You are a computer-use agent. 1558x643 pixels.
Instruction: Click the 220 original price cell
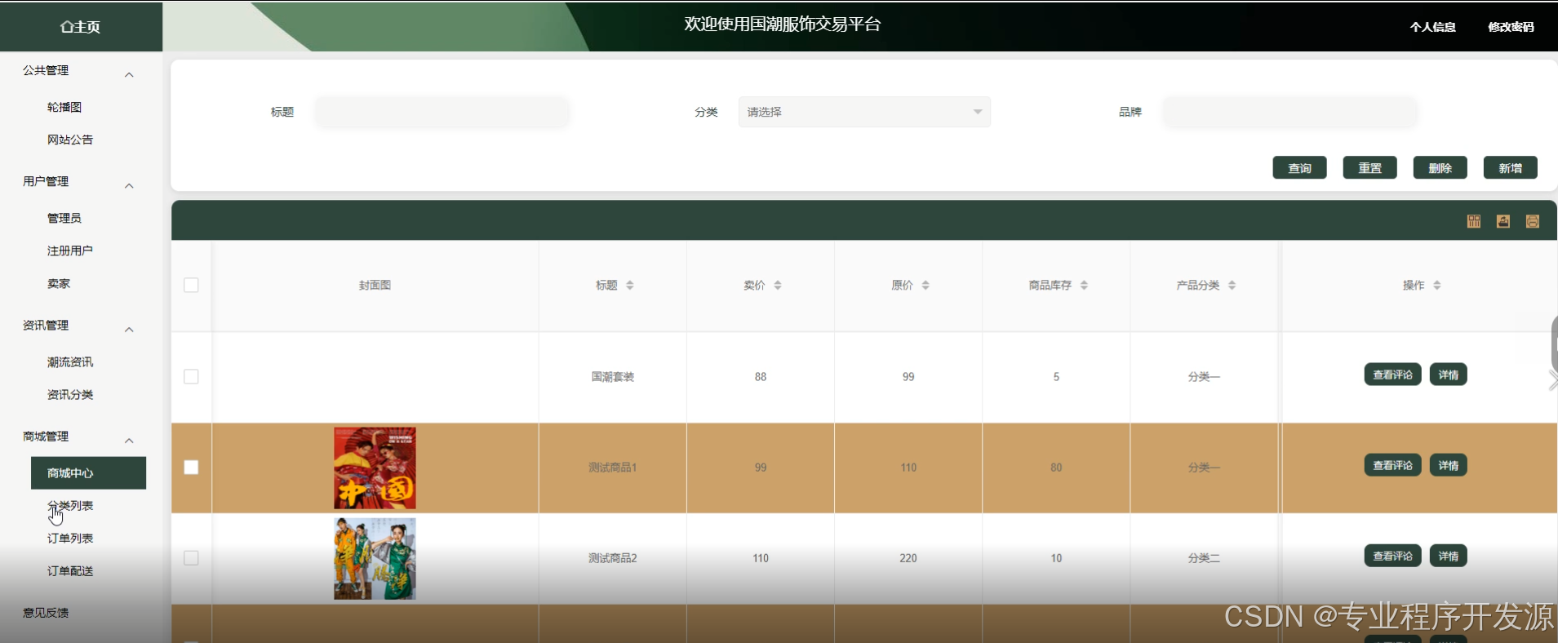tap(908, 558)
